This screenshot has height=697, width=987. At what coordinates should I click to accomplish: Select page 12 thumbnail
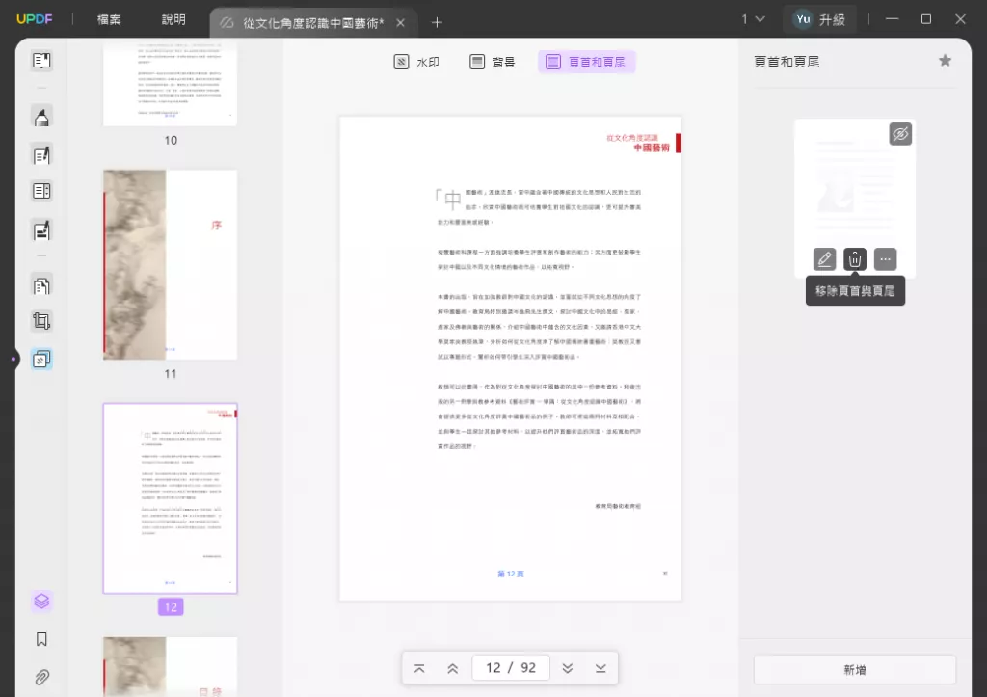tap(170, 498)
